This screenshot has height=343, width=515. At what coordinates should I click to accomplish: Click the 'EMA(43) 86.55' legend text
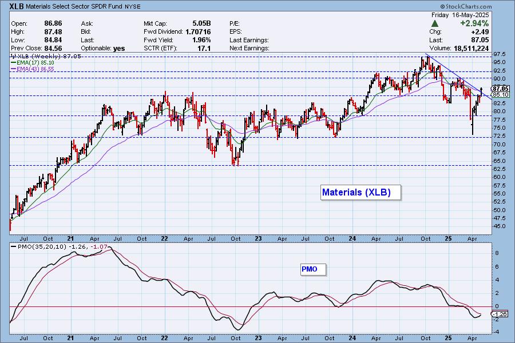35,69
